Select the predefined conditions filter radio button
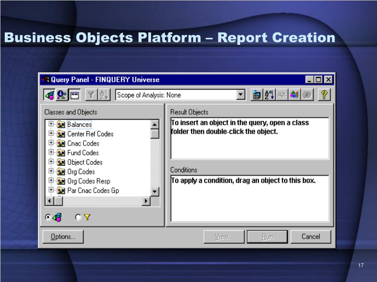The image size is (377, 282). (78, 217)
